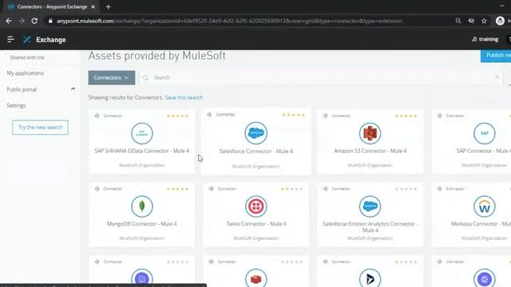The image size is (511, 287).
Task: Click MuleSoft Organization under MongoDB Connector
Action: 142,238
